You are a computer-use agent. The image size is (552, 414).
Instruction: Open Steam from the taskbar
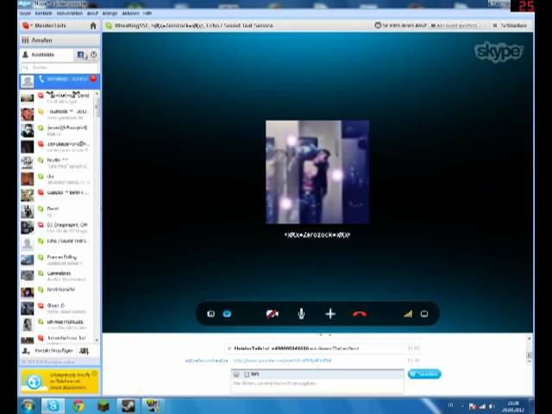[129, 406]
